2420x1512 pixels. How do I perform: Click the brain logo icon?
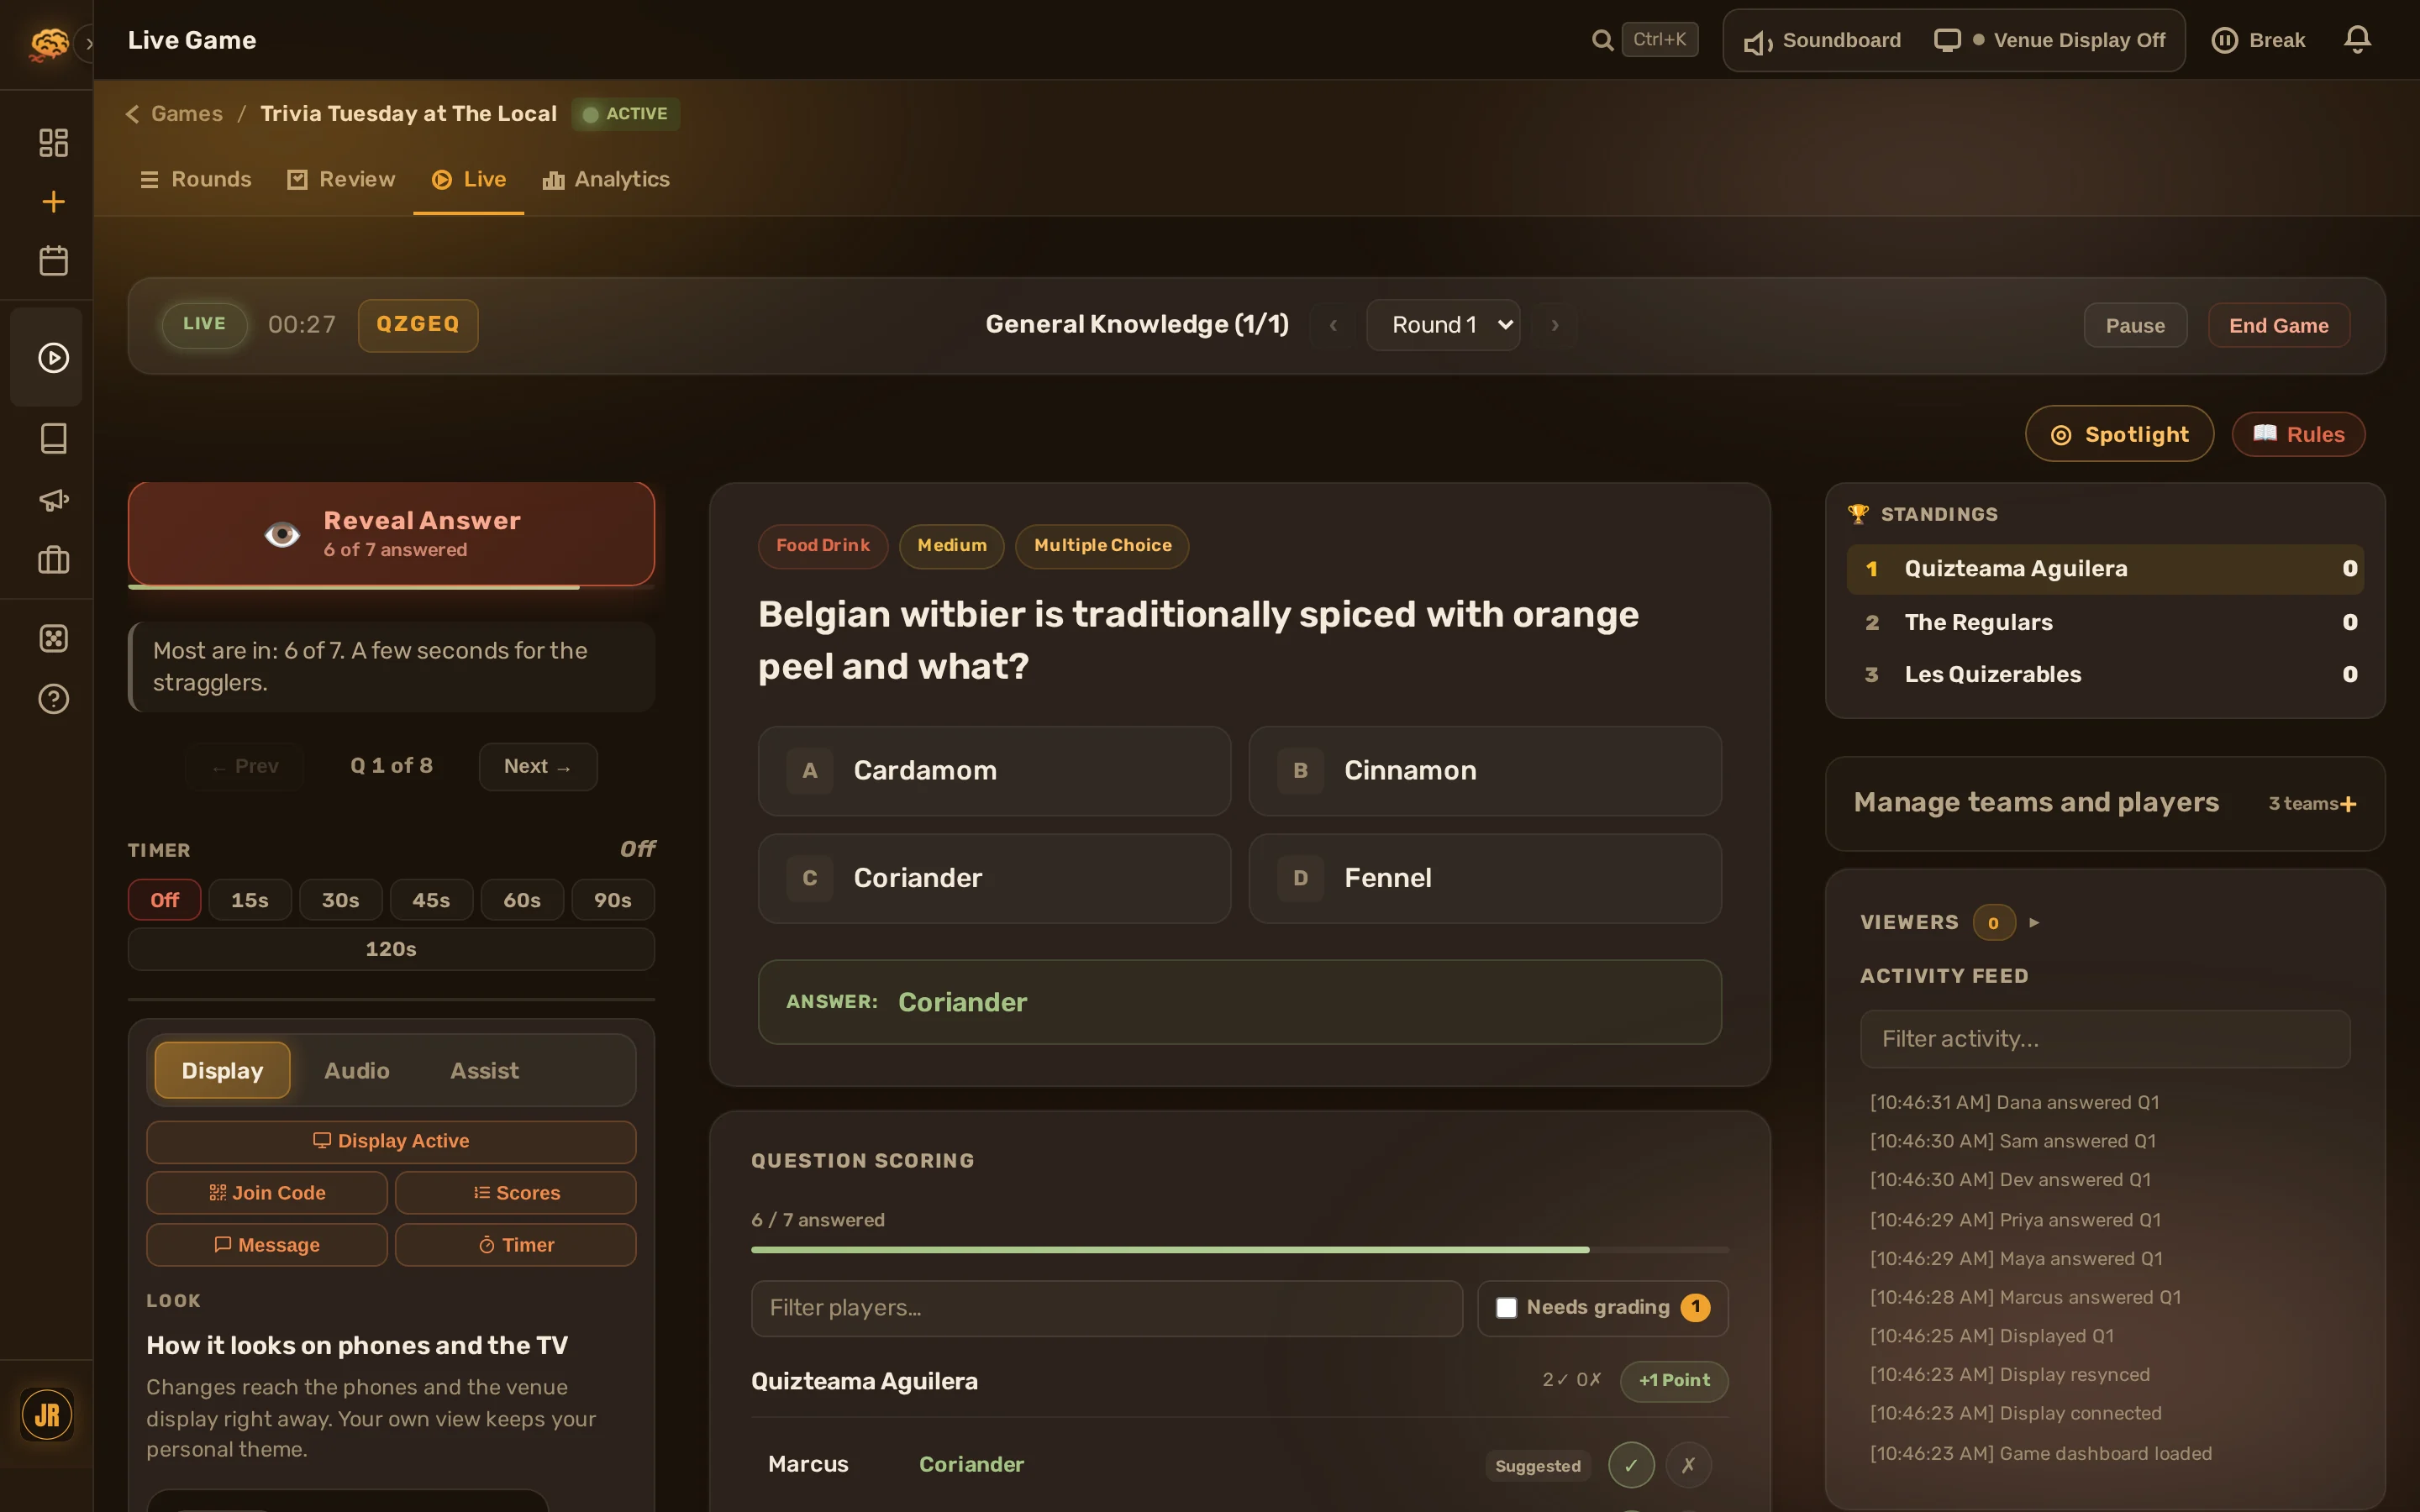pos(48,43)
